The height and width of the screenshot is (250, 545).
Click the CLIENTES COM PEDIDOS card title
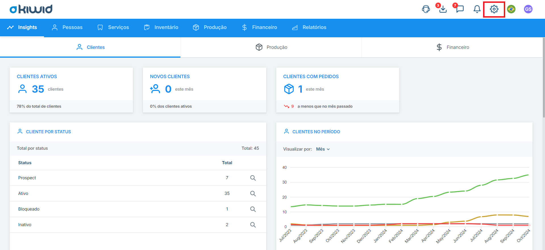311,76
